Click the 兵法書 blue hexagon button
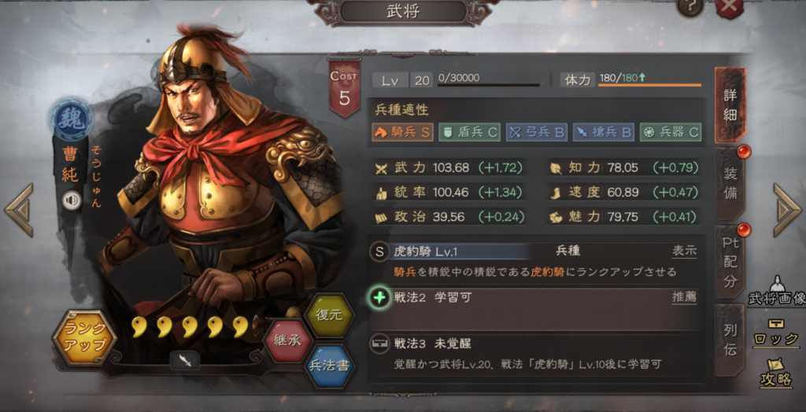 tap(330, 366)
